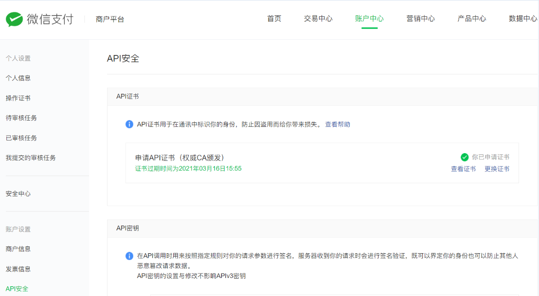The height and width of the screenshot is (296, 539).
Task: Select 发票信息 in the sidebar
Action: coord(18,269)
